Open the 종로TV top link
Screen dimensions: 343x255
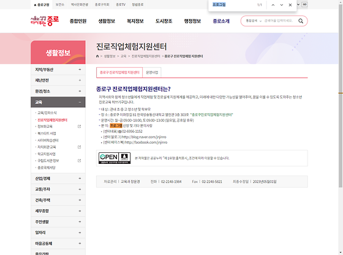pos(121,4)
